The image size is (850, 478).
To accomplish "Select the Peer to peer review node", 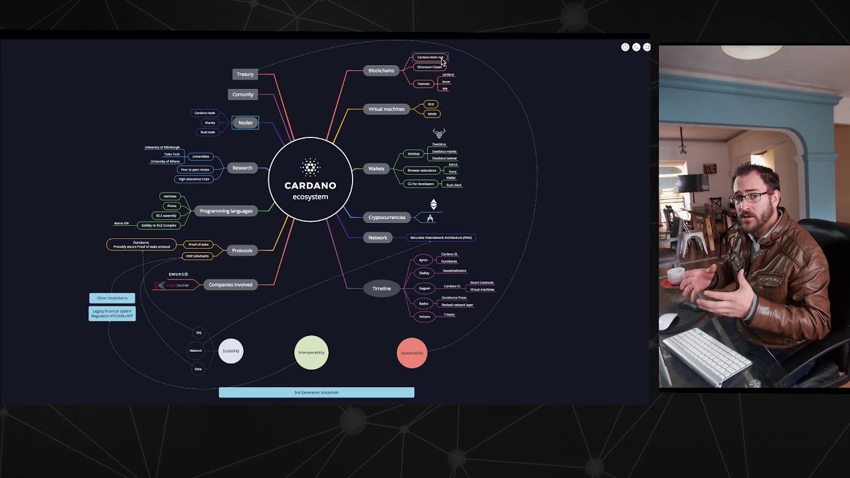I will [195, 170].
